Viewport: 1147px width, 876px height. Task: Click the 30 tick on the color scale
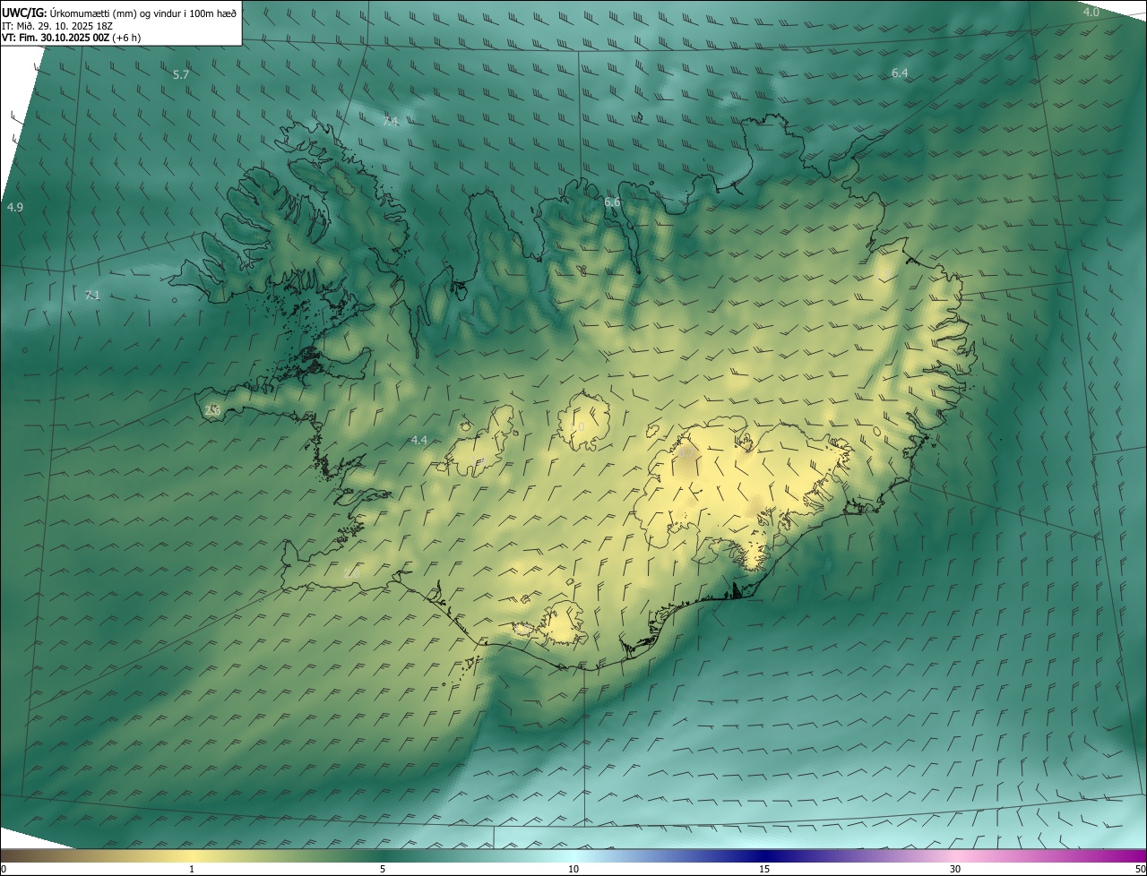pos(955,869)
